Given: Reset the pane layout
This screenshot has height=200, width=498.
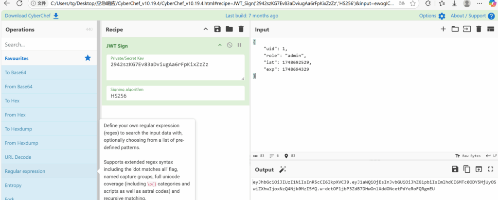Looking at the screenshot, I should point(491,29).
